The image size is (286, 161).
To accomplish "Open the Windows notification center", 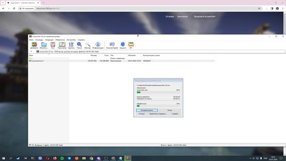I will pos(281,158).
